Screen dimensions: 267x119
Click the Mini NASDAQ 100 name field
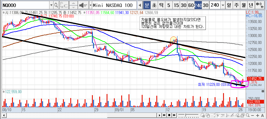(114, 5)
